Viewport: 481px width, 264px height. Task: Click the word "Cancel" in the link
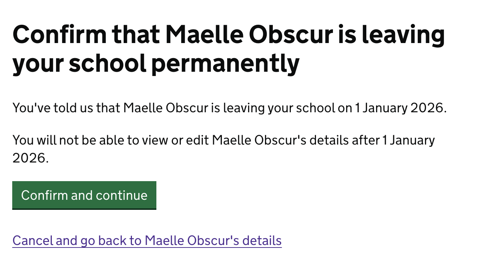point(33,240)
